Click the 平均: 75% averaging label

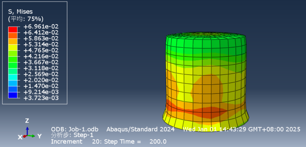(x=25, y=19)
